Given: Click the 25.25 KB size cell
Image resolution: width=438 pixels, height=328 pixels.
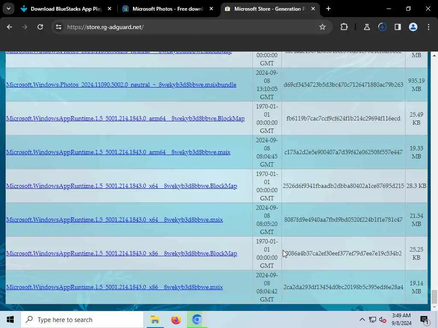Looking at the screenshot, I should point(416,254).
